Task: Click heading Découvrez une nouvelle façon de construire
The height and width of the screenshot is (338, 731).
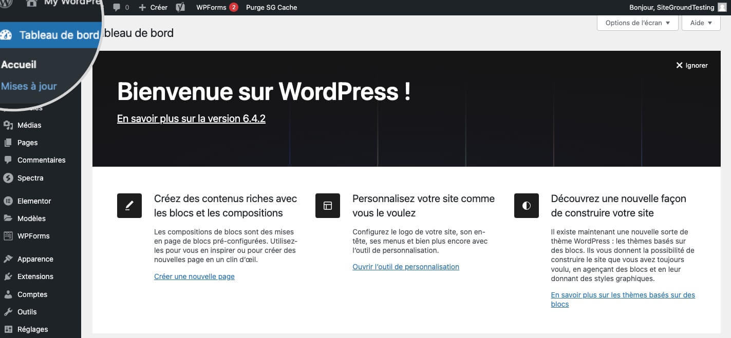Action: (x=618, y=206)
